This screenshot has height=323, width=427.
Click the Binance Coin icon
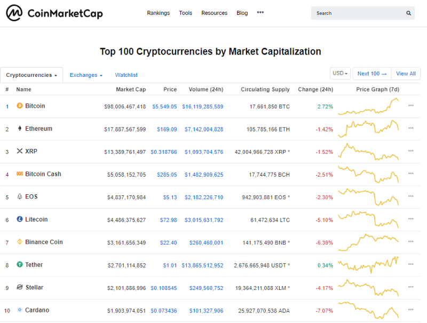[x=20, y=242]
